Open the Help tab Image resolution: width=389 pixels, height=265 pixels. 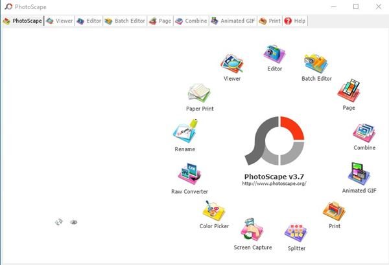click(296, 21)
